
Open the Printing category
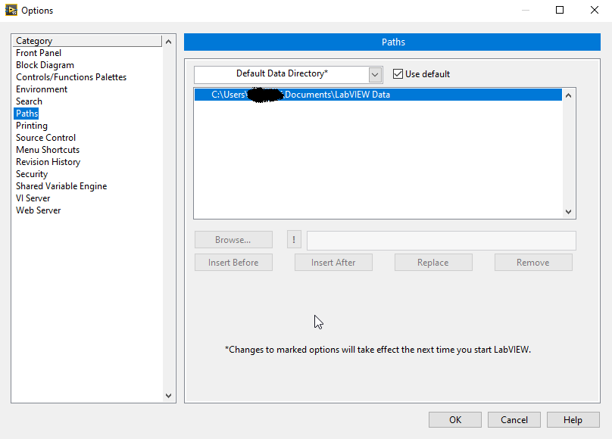coord(32,126)
